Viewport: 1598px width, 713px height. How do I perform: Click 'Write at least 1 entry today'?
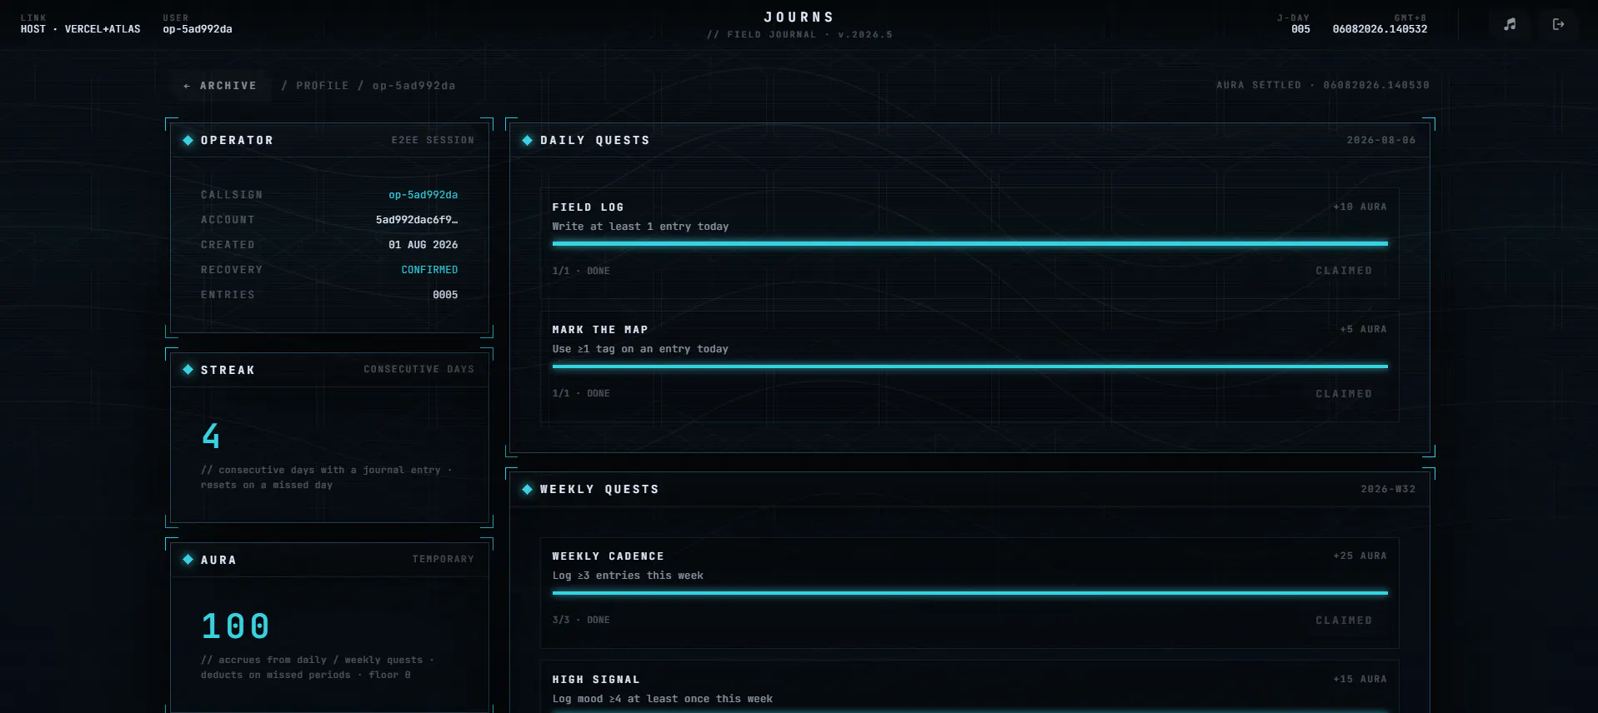click(640, 227)
